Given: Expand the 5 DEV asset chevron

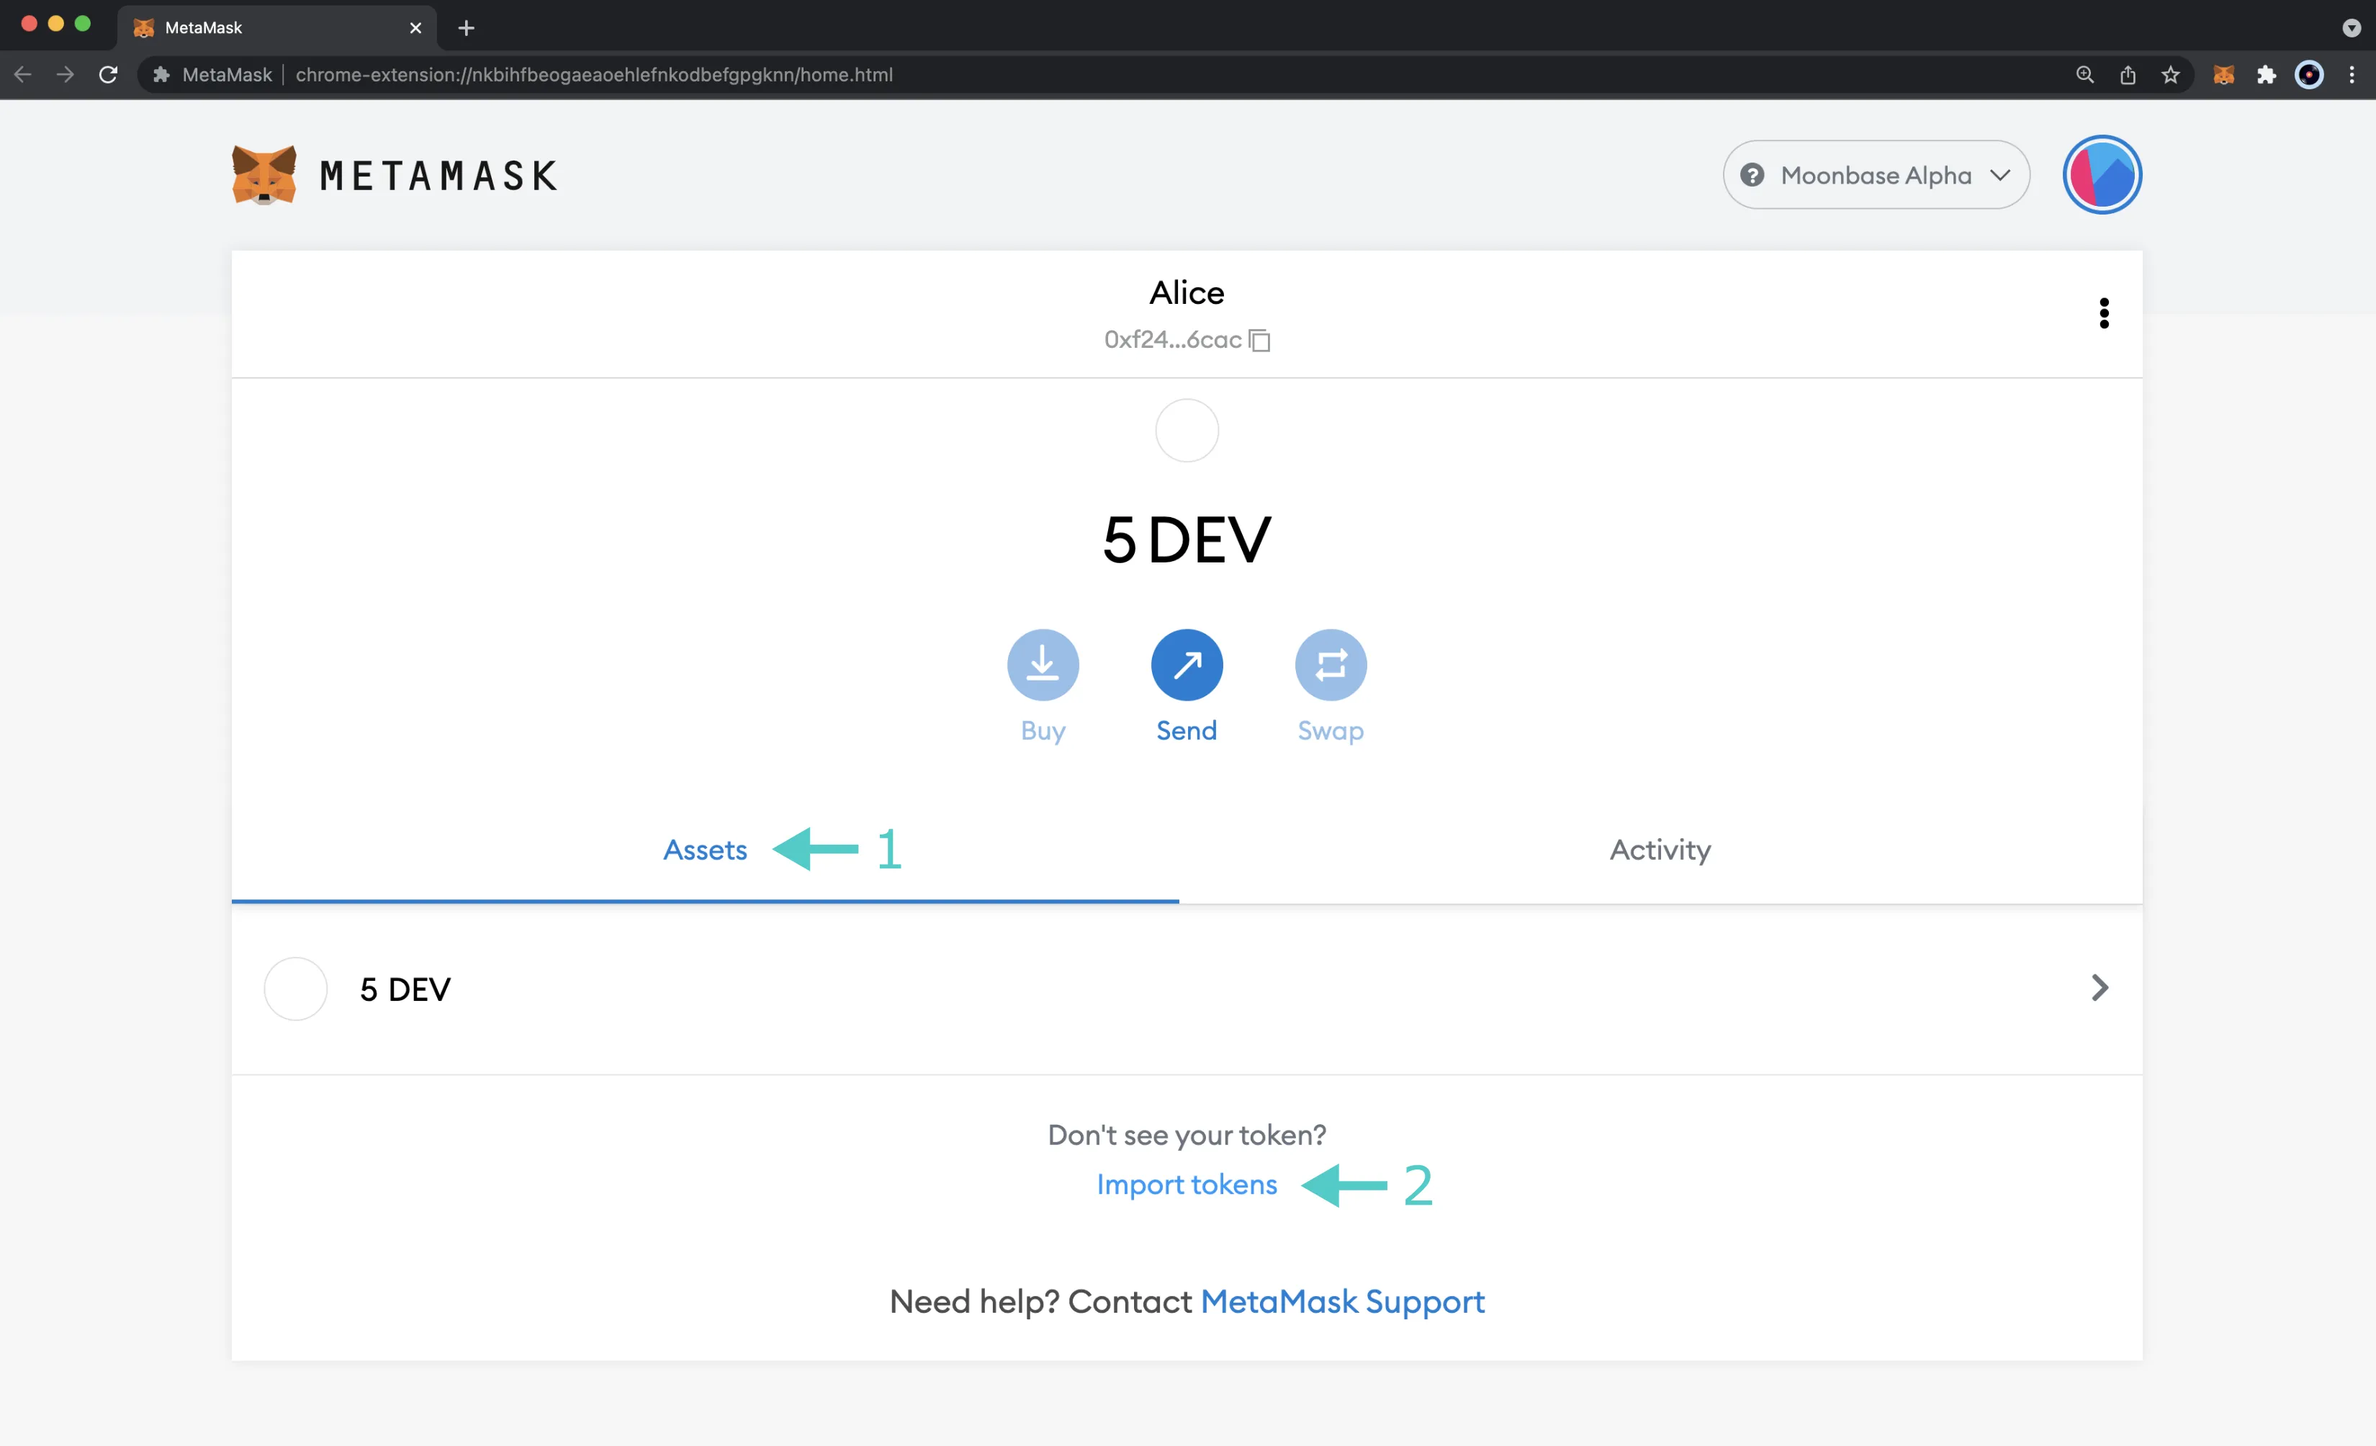Looking at the screenshot, I should (2100, 988).
